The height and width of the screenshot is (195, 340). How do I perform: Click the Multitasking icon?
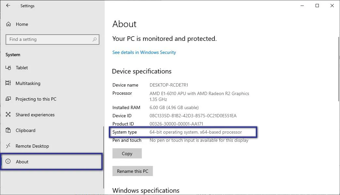(8, 83)
